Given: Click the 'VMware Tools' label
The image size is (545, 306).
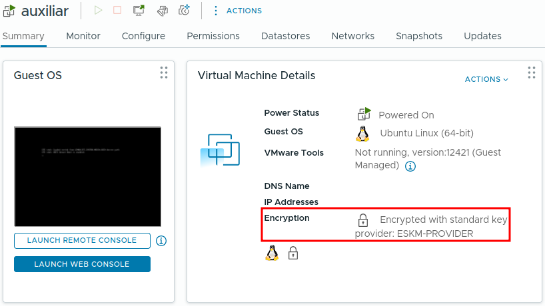Looking at the screenshot, I should pos(294,152).
